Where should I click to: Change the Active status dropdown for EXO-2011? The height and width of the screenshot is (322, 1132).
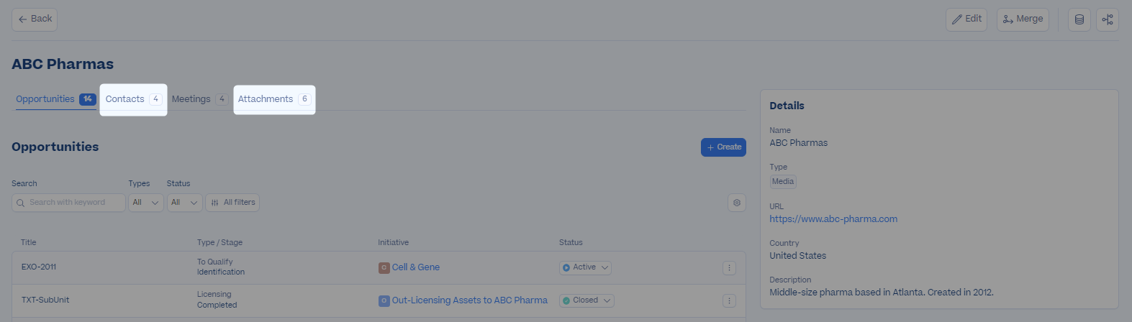pyautogui.click(x=585, y=267)
